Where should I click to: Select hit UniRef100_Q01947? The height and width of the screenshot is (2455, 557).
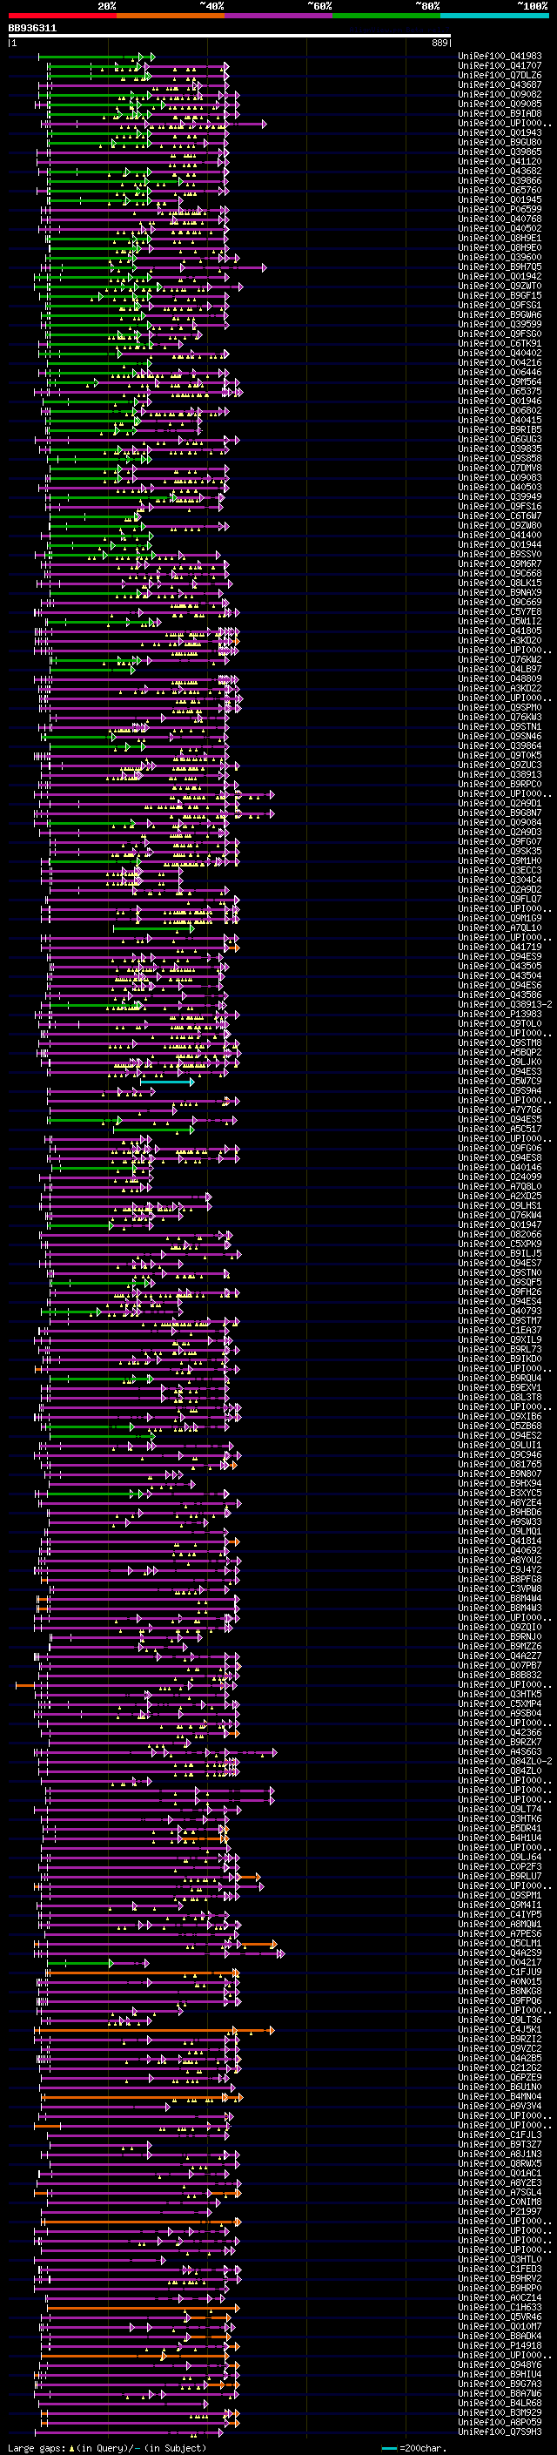pos(500,1224)
